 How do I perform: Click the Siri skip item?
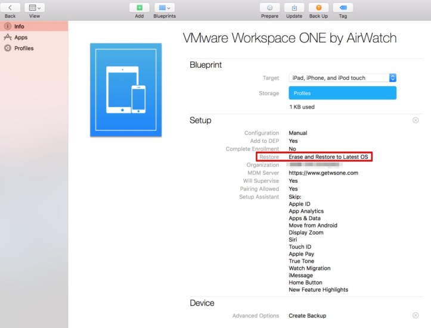click(293, 240)
